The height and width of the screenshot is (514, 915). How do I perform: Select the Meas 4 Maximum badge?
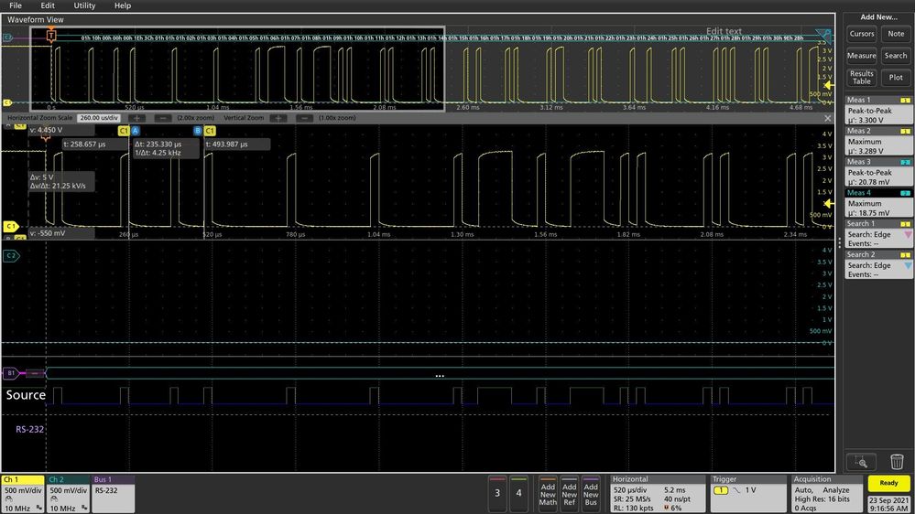(878, 203)
